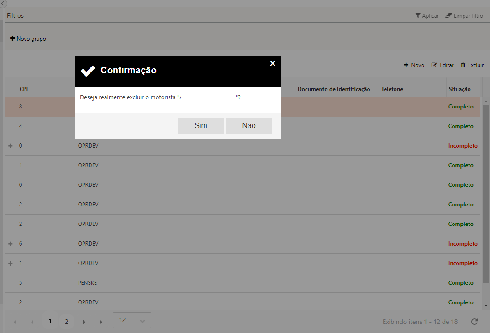490x333 pixels.
Task: Sort by the Telefone column header
Action: [392, 89]
